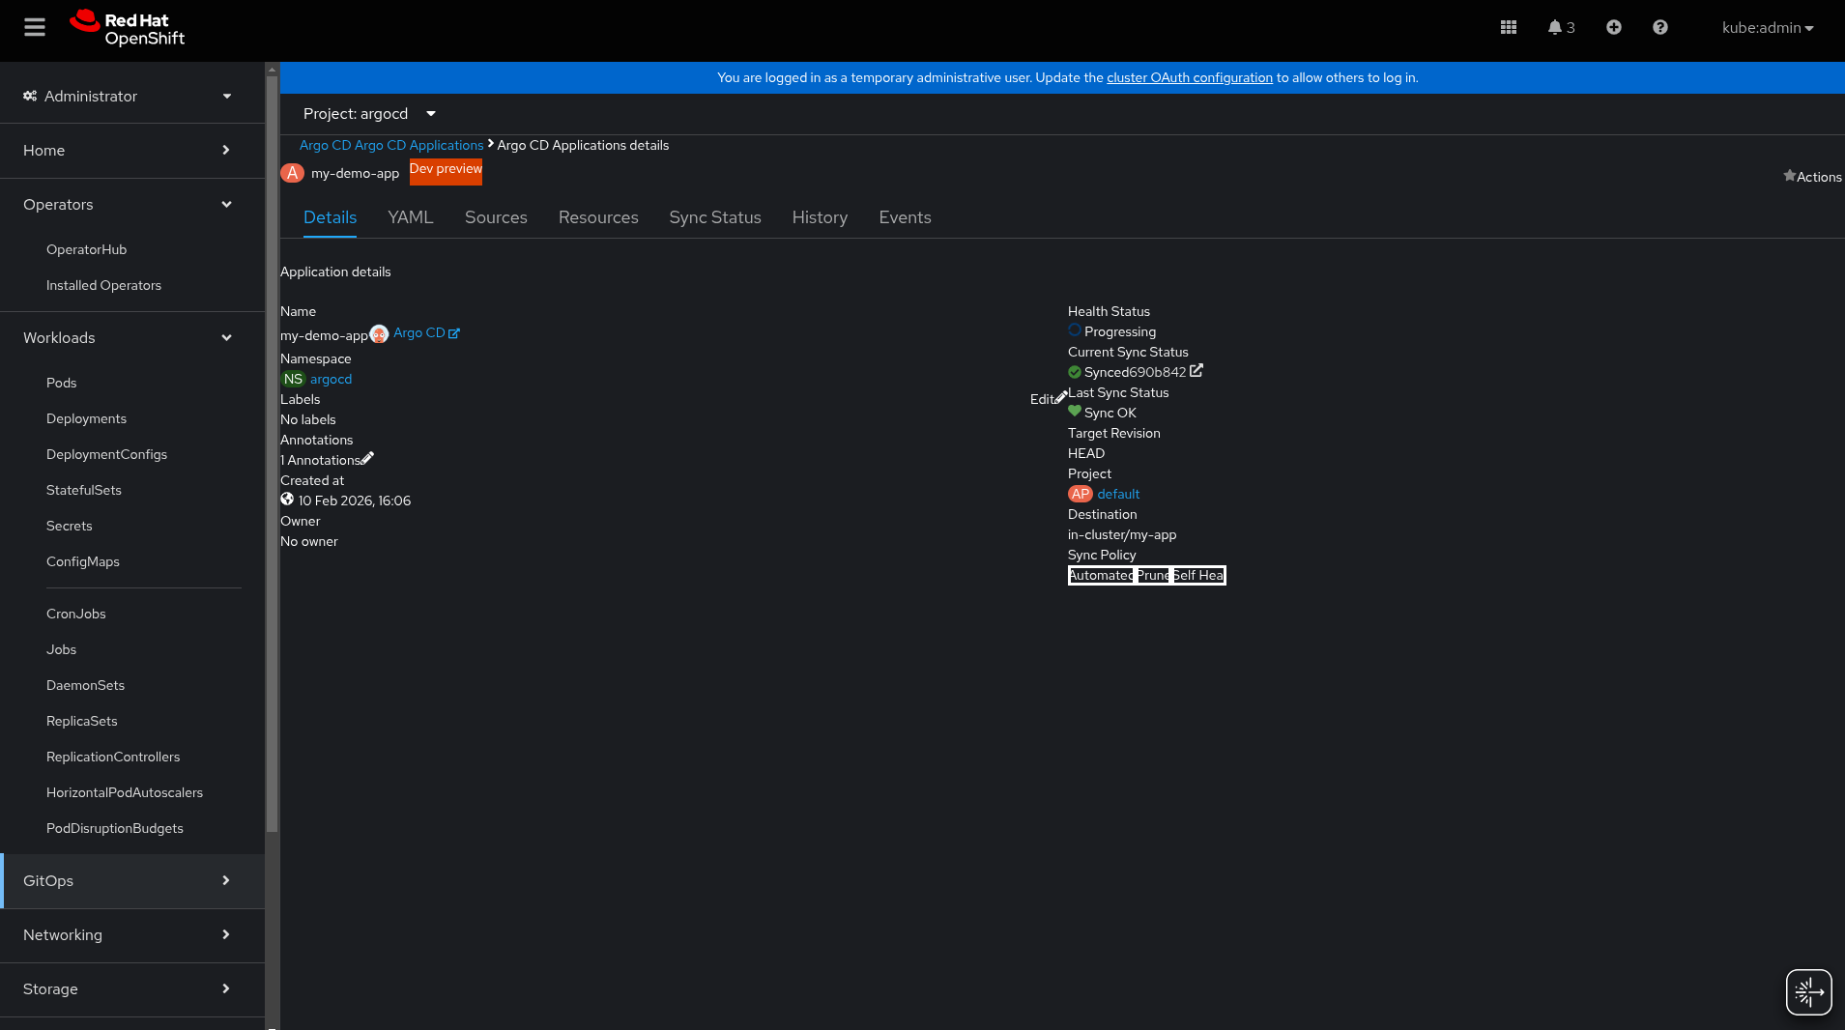The height and width of the screenshot is (1030, 1845).
Task: Click the 1 Annotations link
Action: [x=320, y=460]
